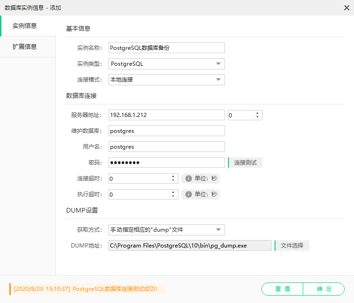
Task: Increase the 连接超时 value
Action: coord(173,176)
